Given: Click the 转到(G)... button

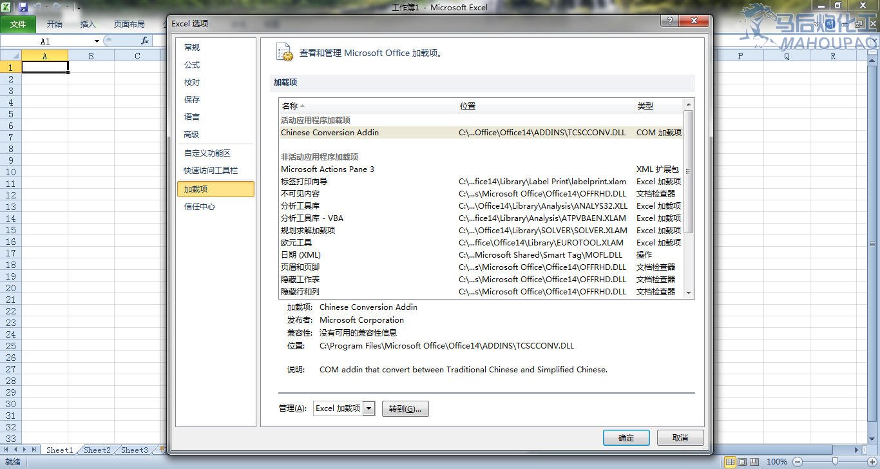Looking at the screenshot, I should click(405, 409).
